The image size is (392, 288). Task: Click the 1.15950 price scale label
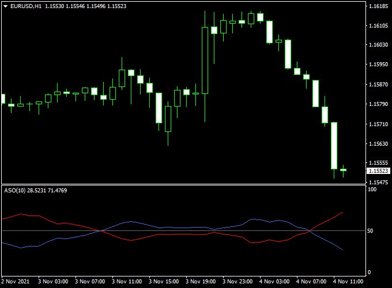379,65
